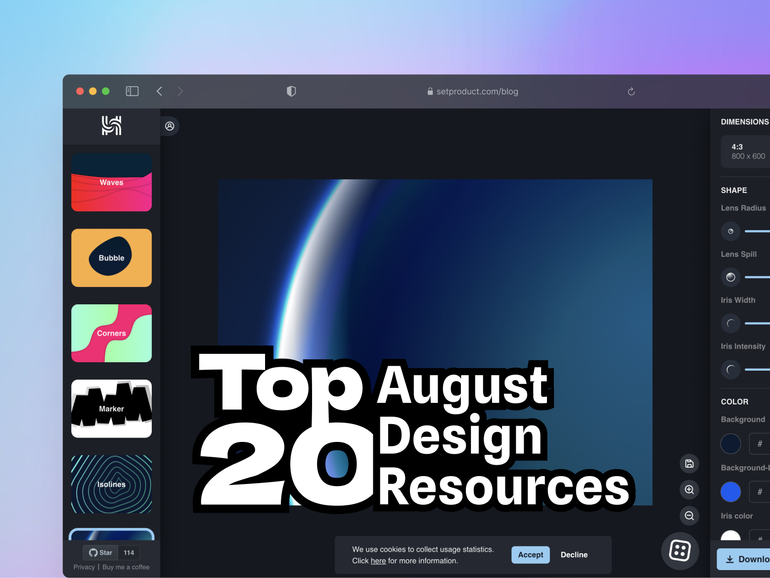Open the dark Background color swatch
The width and height of the screenshot is (770, 578).
[x=730, y=443]
